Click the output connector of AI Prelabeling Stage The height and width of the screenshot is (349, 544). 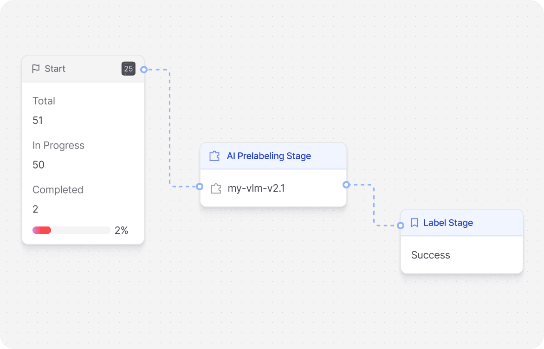pyautogui.click(x=347, y=185)
